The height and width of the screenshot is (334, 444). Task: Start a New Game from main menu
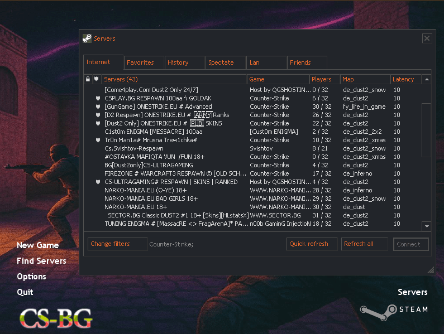[37, 245]
